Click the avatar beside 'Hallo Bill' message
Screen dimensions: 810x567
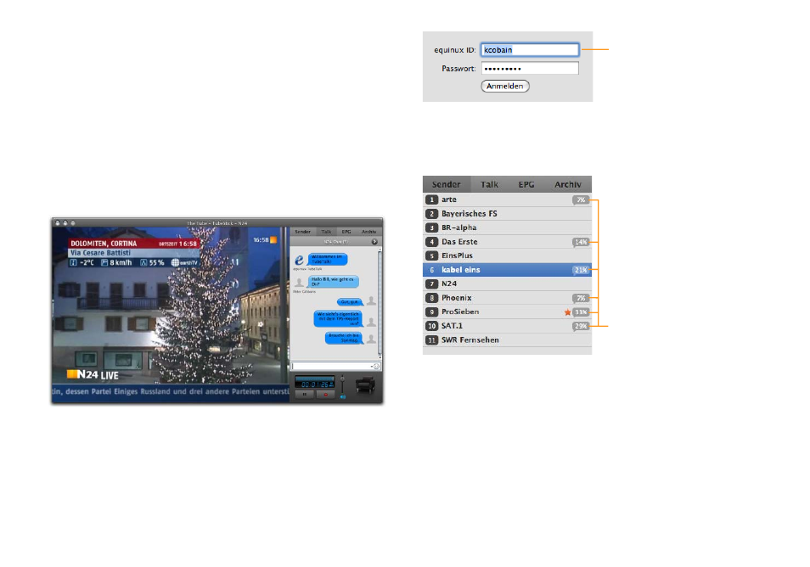(x=299, y=283)
